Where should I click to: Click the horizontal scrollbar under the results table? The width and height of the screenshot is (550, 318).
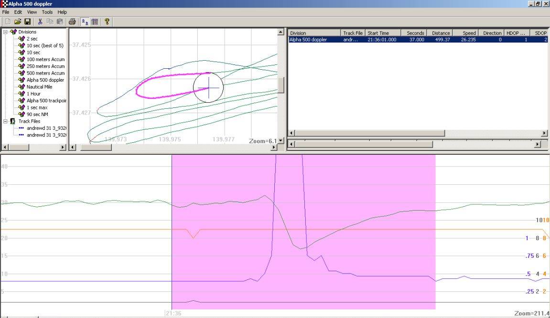[368, 133]
